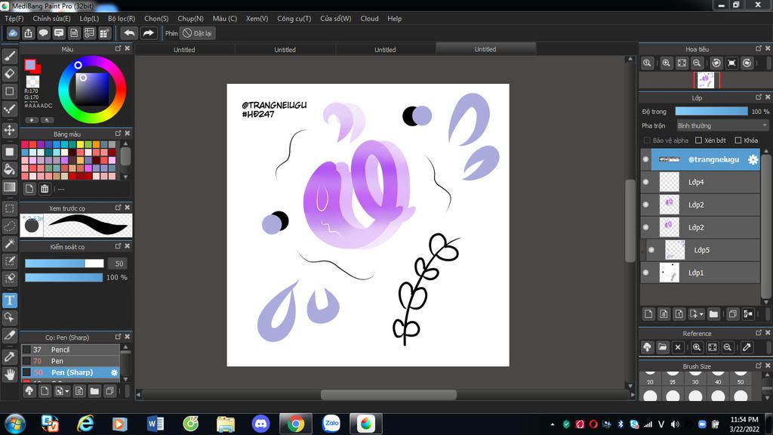Undock the Lớp panel
Image resolution: width=773 pixels, height=435 pixels.
[x=758, y=97]
